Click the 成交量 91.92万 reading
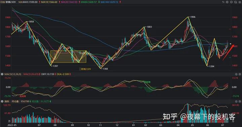Screen dimensions: 242x127 point(41,101)
